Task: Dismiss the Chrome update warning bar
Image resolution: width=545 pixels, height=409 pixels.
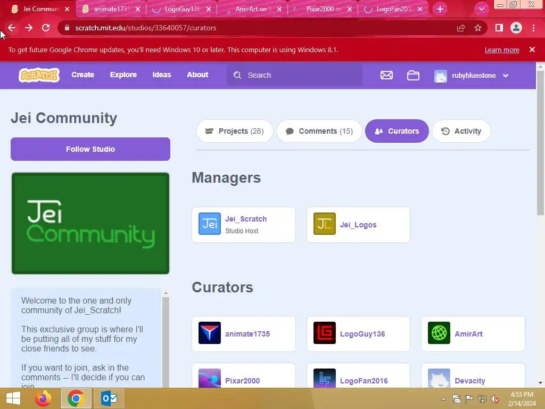Action: (x=532, y=50)
